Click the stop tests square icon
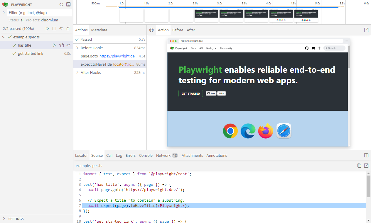The height and width of the screenshot is (223, 371). 54,28
